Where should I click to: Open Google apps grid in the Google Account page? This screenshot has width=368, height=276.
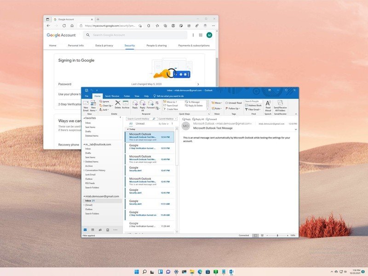tap(201, 35)
